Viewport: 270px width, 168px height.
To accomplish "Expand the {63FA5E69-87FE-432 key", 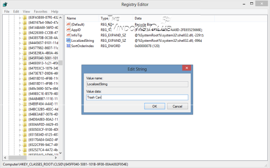I will point(20,18).
